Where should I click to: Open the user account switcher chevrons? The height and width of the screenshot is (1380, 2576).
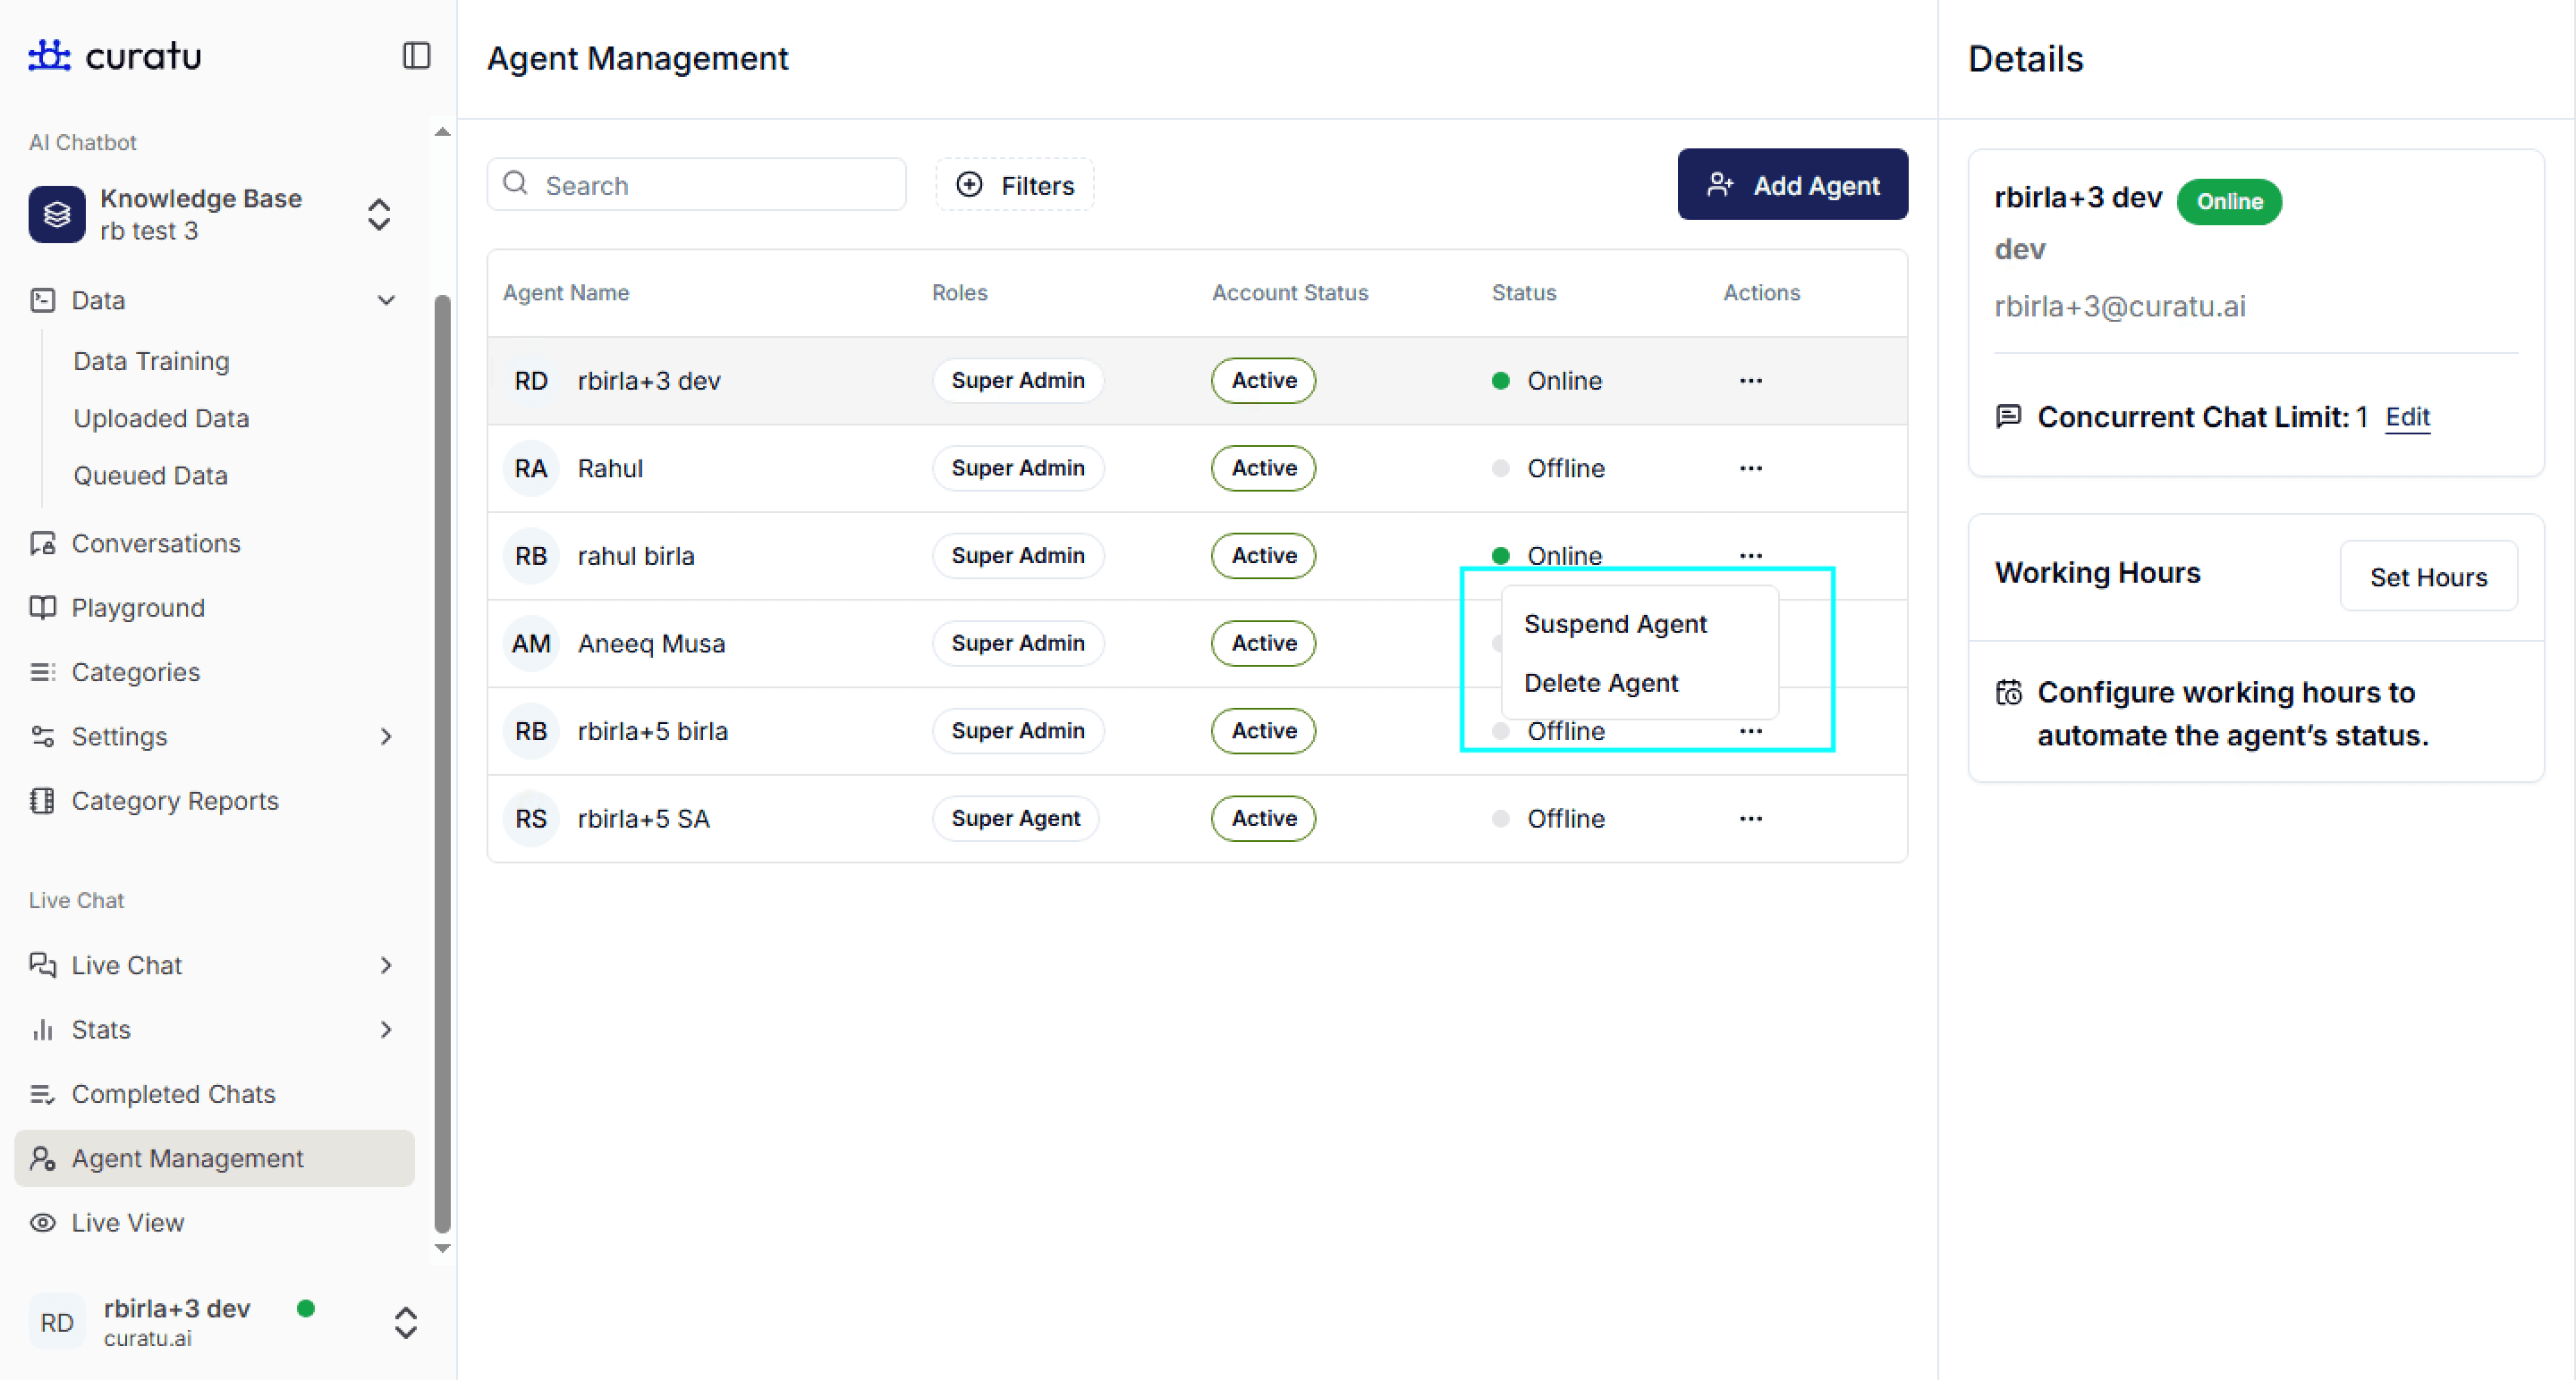[x=405, y=1322]
